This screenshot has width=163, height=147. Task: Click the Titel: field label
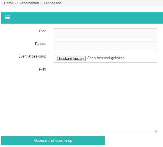click(42, 31)
